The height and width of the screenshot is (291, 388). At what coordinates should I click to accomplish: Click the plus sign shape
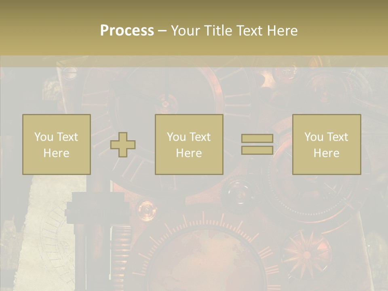[x=123, y=145]
